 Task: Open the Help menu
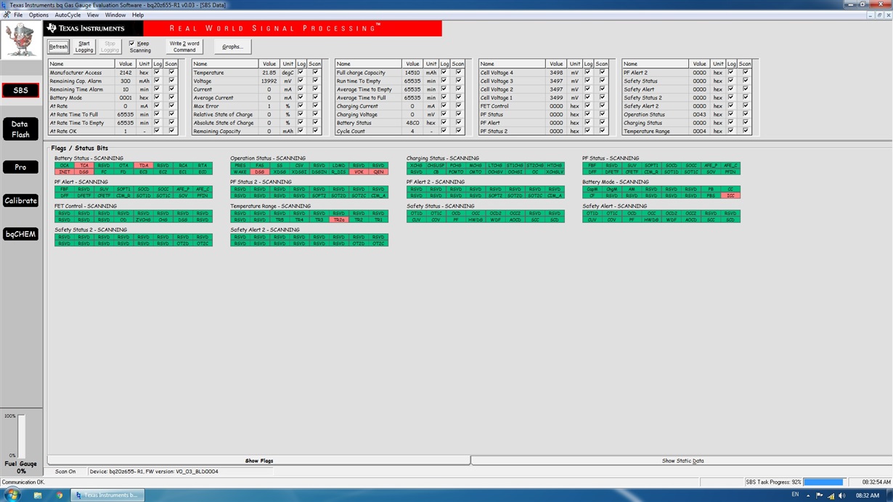[x=138, y=15]
